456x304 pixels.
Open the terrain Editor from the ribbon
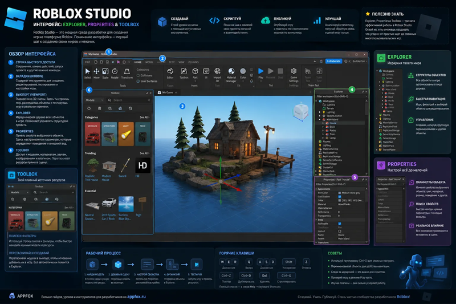pyautogui.click(x=170, y=74)
